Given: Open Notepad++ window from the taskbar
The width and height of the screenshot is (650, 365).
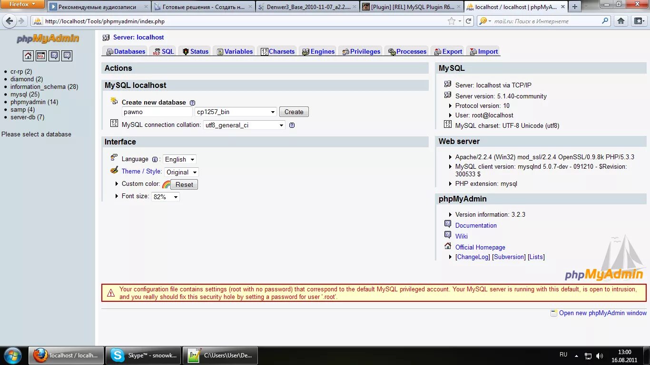Looking at the screenshot, I should click(x=220, y=355).
